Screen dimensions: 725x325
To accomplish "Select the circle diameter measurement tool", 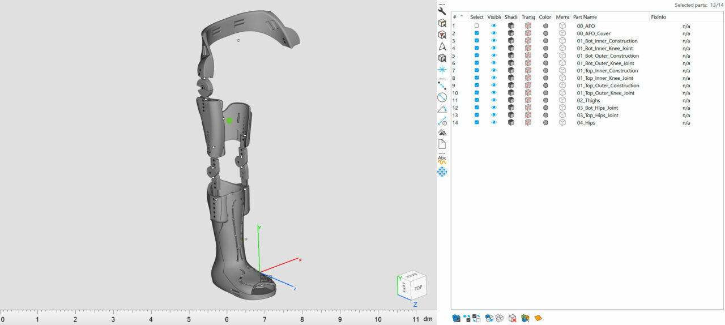I will pyautogui.click(x=442, y=97).
